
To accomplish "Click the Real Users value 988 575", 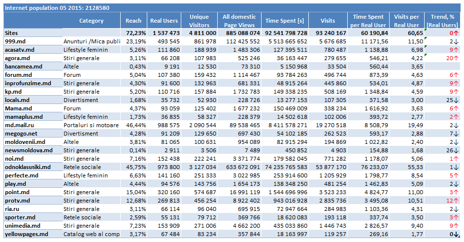I will coord(168,125).
